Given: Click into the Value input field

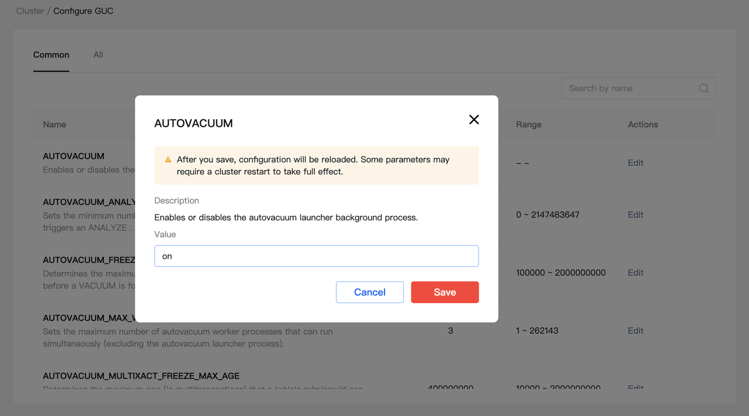Looking at the screenshot, I should (x=316, y=256).
